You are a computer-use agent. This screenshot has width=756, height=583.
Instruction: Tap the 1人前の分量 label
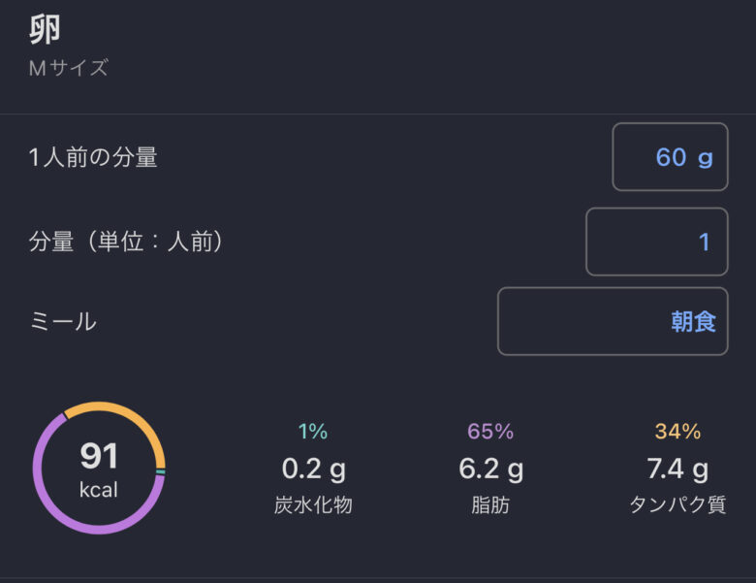click(x=93, y=157)
